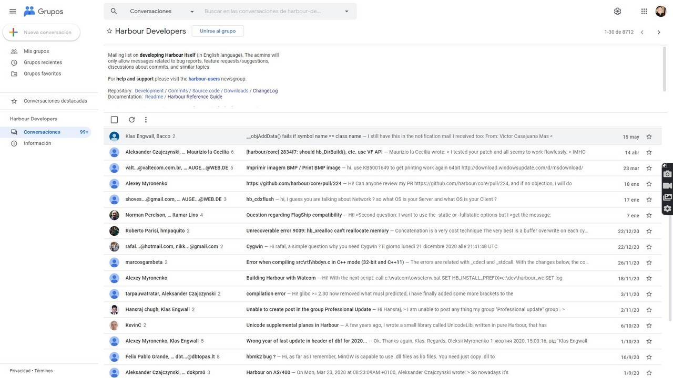Image resolution: width=673 pixels, height=378 pixels.
Task: Click the search magnifier icon
Action: pos(114,11)
